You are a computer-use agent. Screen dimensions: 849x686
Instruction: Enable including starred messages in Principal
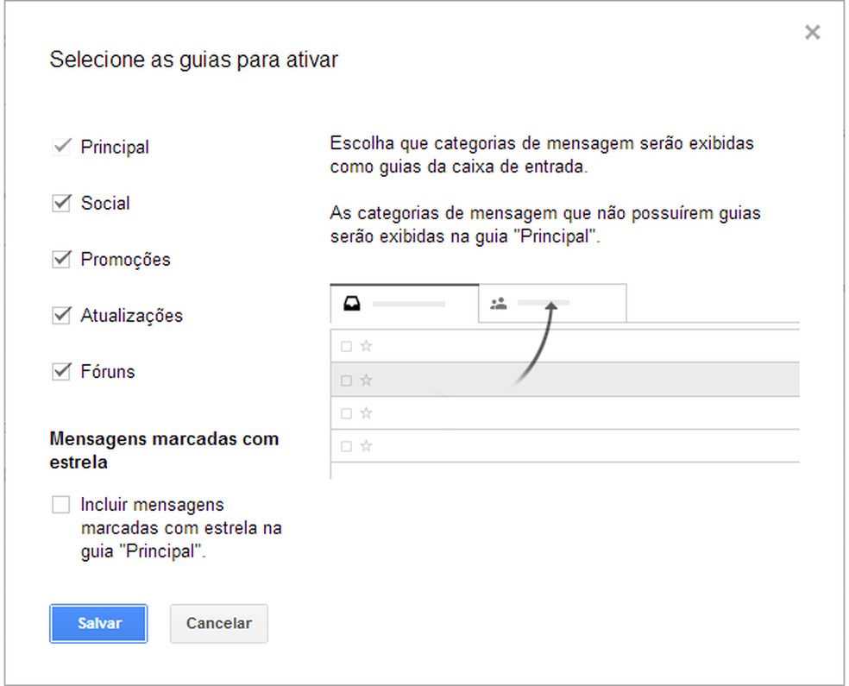coord(61,505)
